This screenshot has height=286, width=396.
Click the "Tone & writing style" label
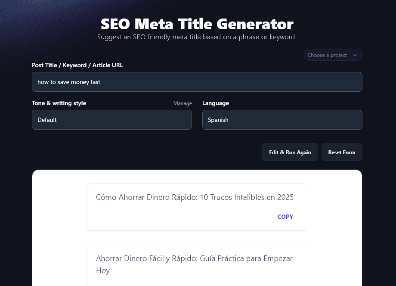click(x=59, y=103)
